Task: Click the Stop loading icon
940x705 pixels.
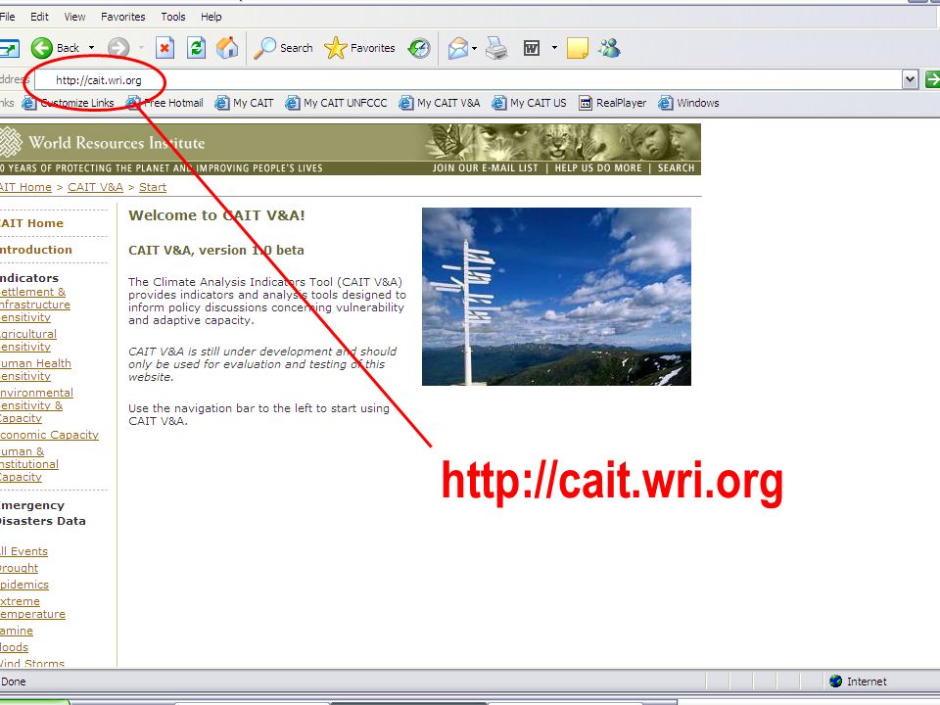Action: 164,48
